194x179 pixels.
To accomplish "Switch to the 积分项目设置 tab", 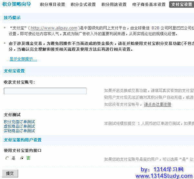I will point(52,5).
